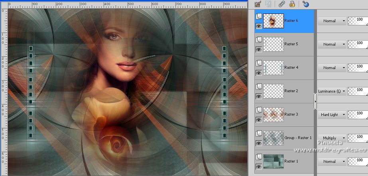Image resolution: width=368 pixels, height=176 pixels.
Task: Click the blue ball layer styles icon
Action: 305,4
